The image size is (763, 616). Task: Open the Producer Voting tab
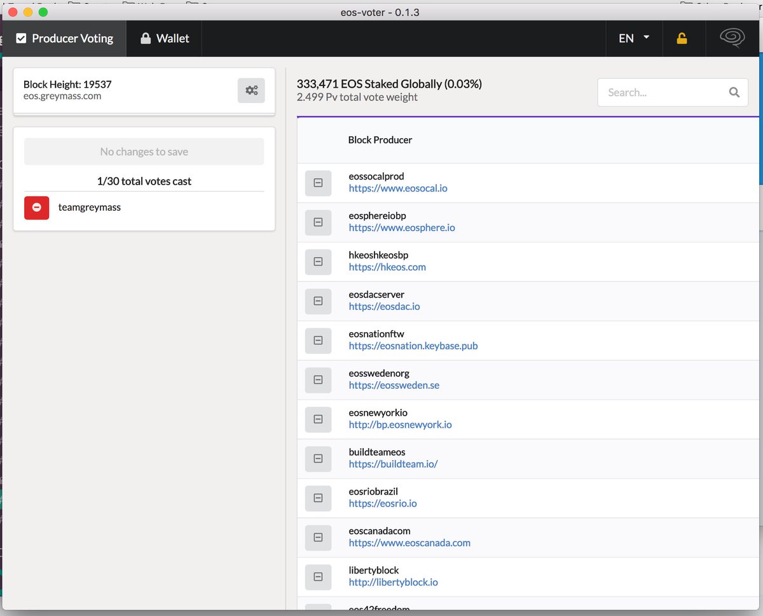tap(65, 38)
